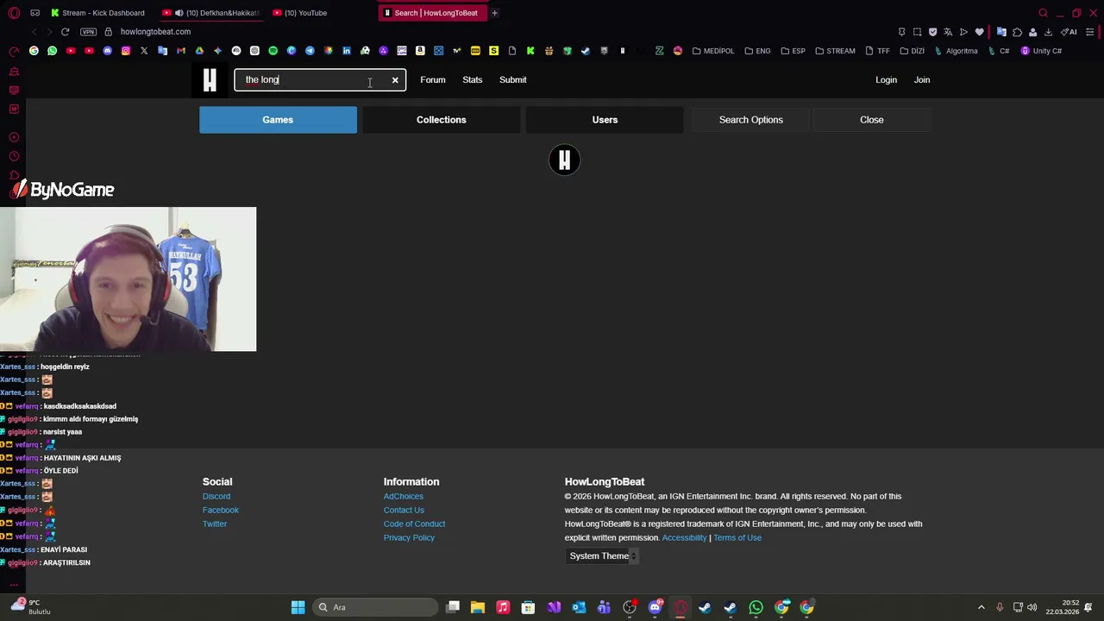Open the Code of Conduct link
This screenshot has height=621, width=1104.
415,524
